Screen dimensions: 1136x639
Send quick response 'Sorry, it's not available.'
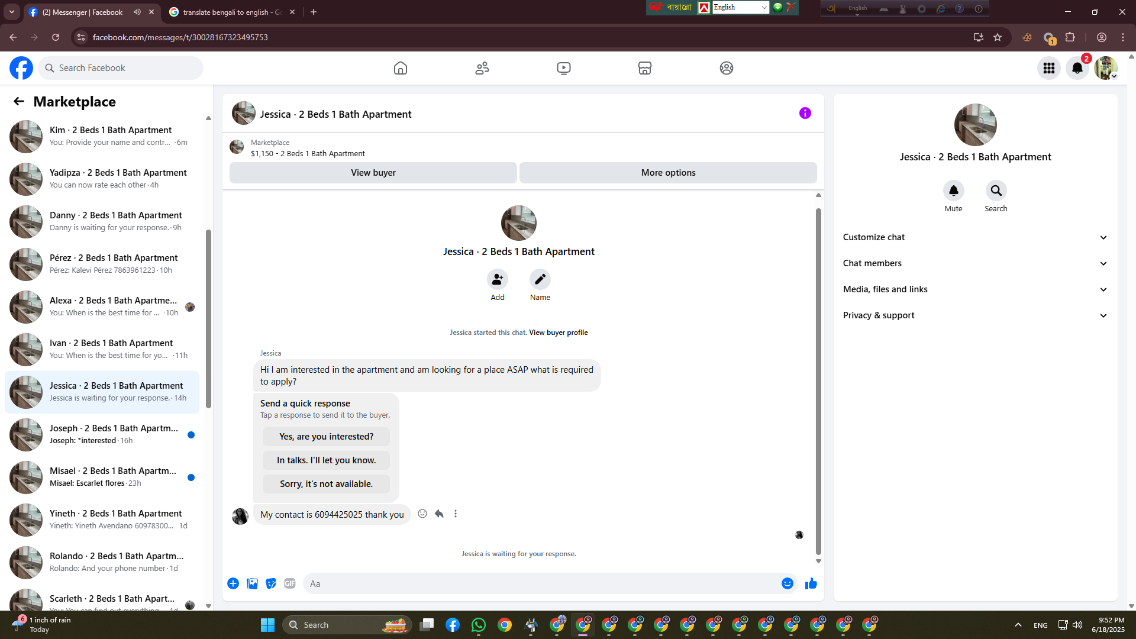(327, 484)
